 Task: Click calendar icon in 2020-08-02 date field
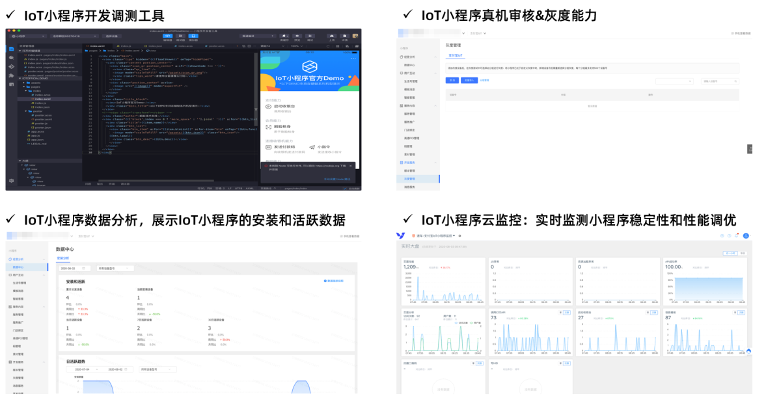pyautogui.click(x=83, y=269)
